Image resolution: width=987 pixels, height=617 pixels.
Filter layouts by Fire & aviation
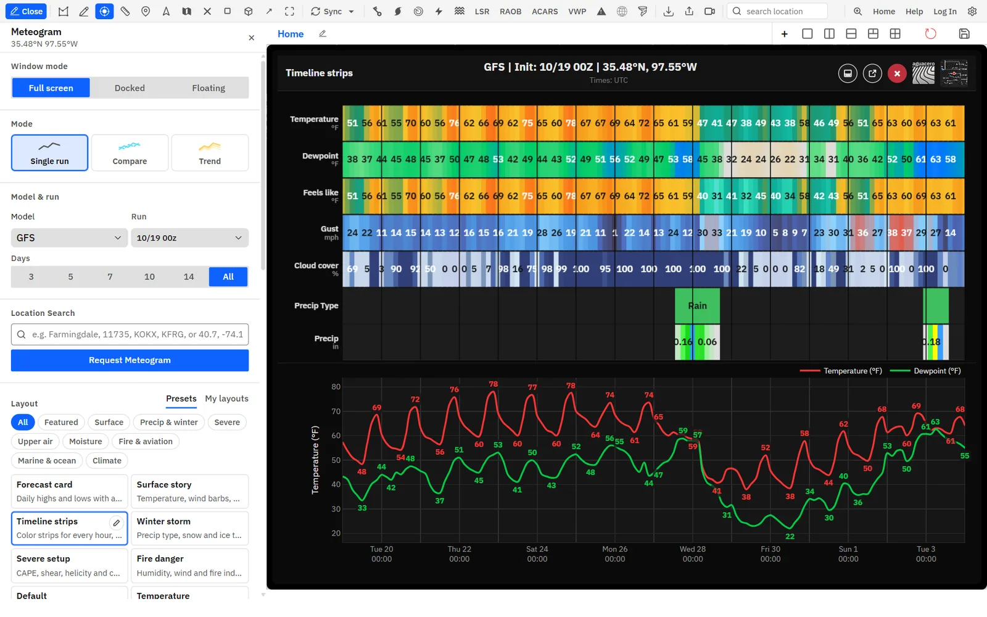146,441
